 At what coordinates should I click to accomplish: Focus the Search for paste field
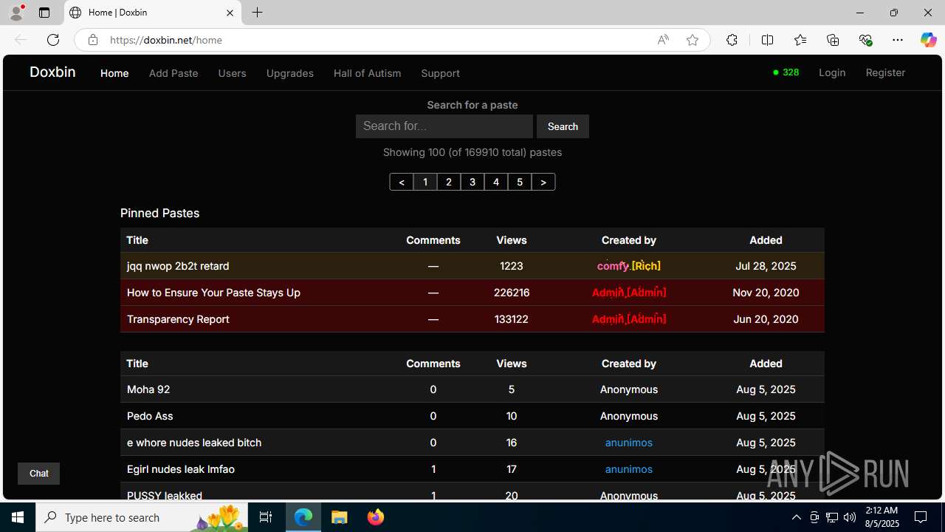[x=444, y=126]
